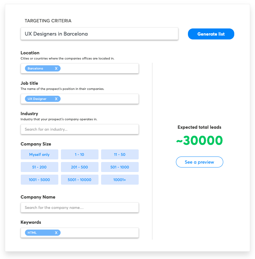Focus the Search for an industry field

point(80,129)
